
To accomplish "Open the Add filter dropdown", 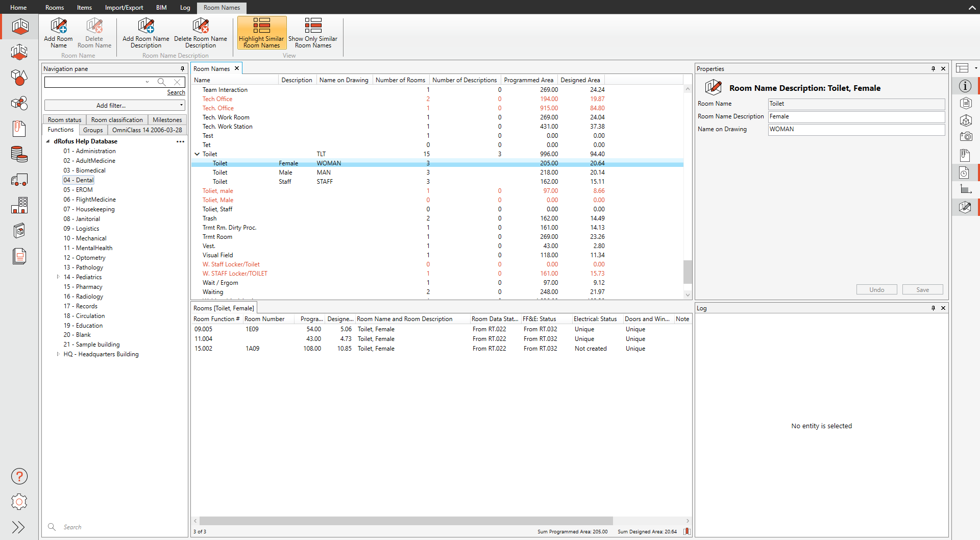I will pos(115,105).
